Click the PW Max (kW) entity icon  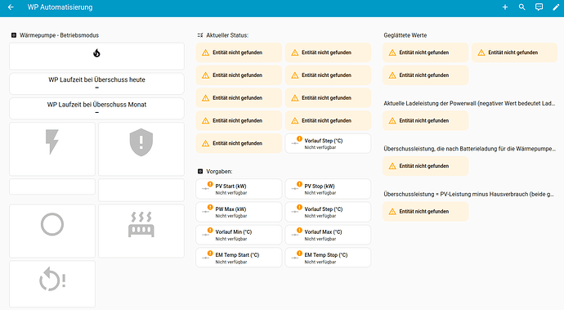click(x=207, y=211)
